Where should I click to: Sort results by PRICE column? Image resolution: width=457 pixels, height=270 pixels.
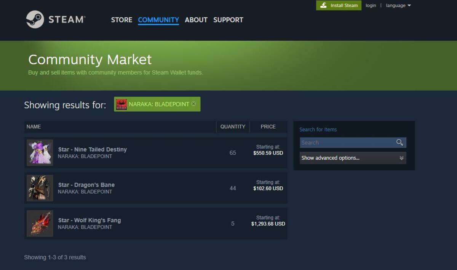(x=268, y=127)
